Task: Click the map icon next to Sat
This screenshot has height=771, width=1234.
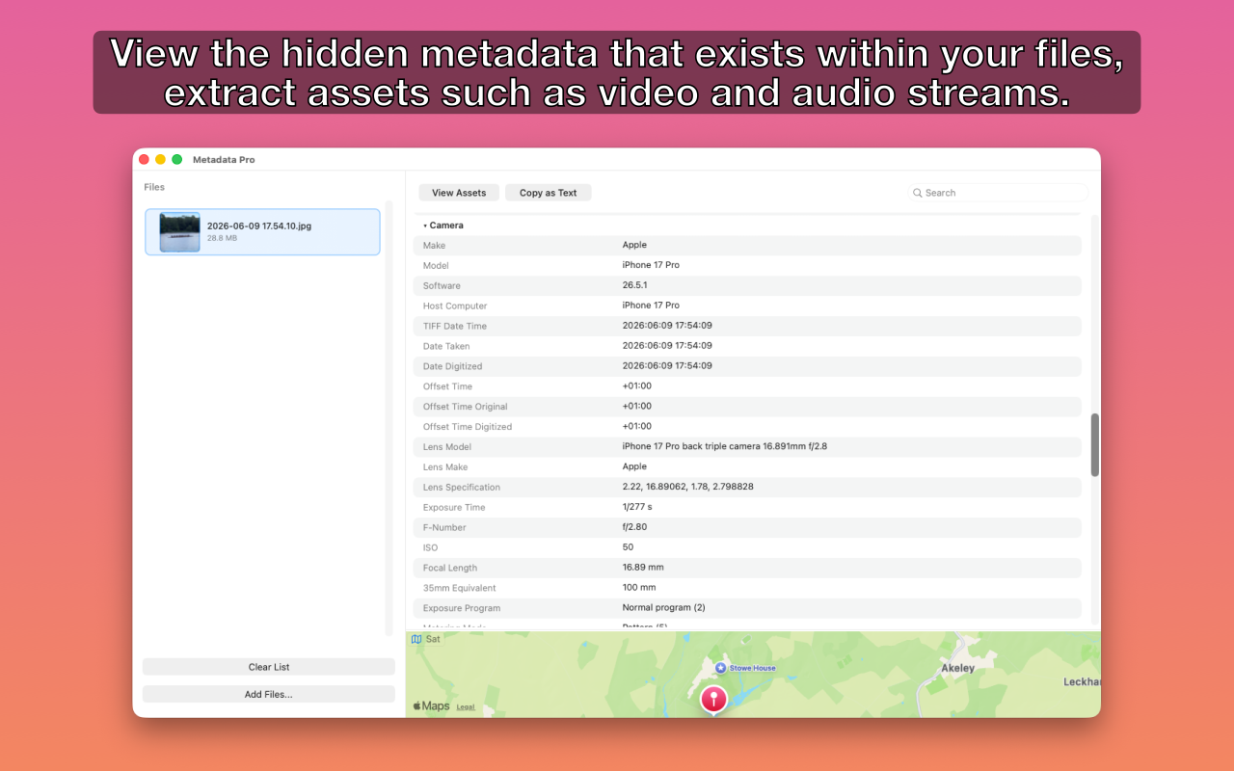Action: click(416, 639)
